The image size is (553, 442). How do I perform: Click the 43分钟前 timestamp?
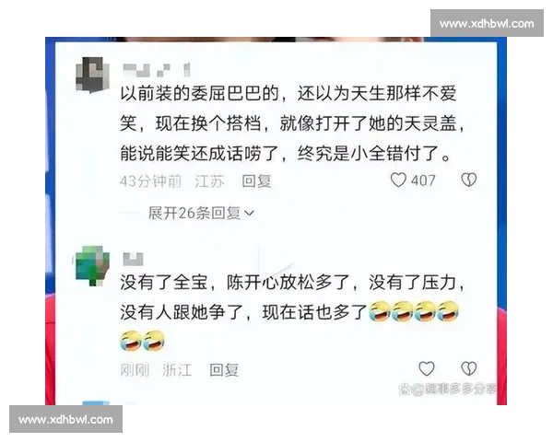(150, 181)
